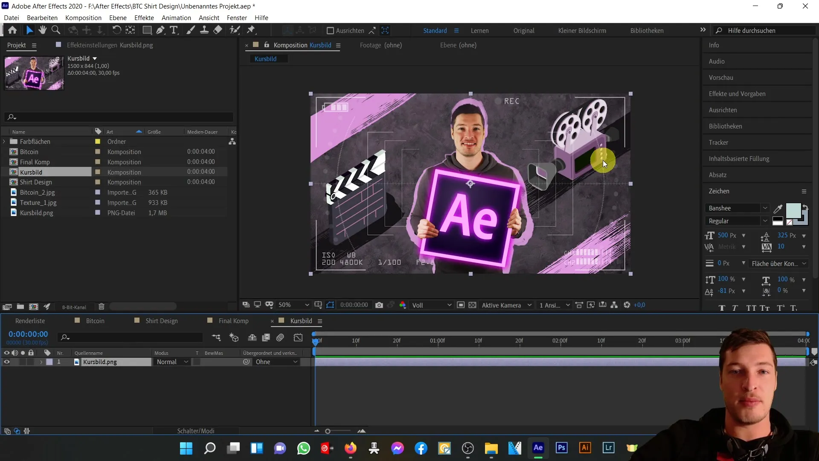Click the 8-Bit-Kanal display icon

click(x=74, y=307)
